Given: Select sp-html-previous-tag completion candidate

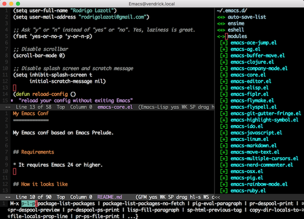Looking at the screenshot, I should pyautogui.click(x=214, y=210).
